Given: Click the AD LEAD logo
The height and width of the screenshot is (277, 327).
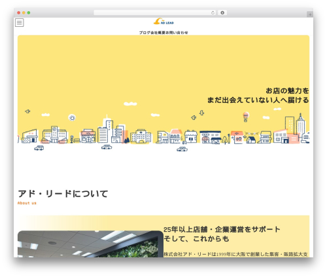Looking at the screenshot, I should pyautogui.click(x=163, y=22).
